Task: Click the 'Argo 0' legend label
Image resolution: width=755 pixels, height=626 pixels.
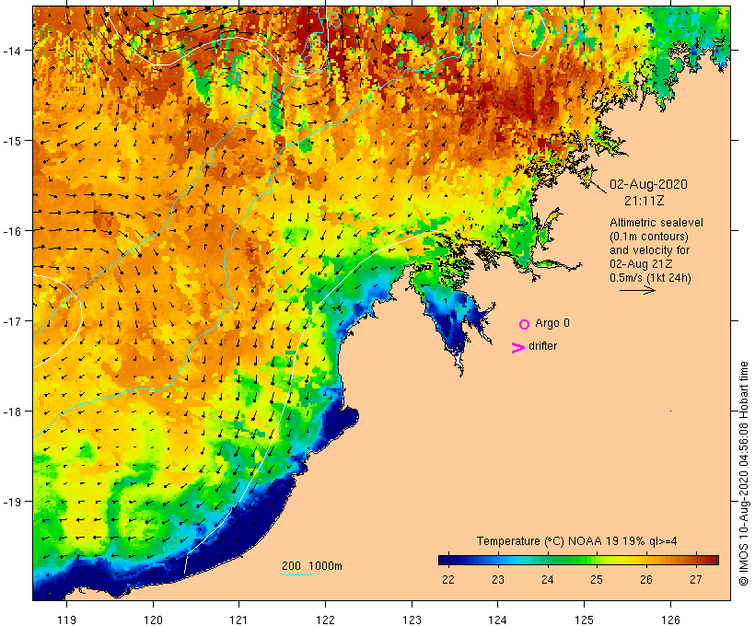Action: [x=552, y=323]
